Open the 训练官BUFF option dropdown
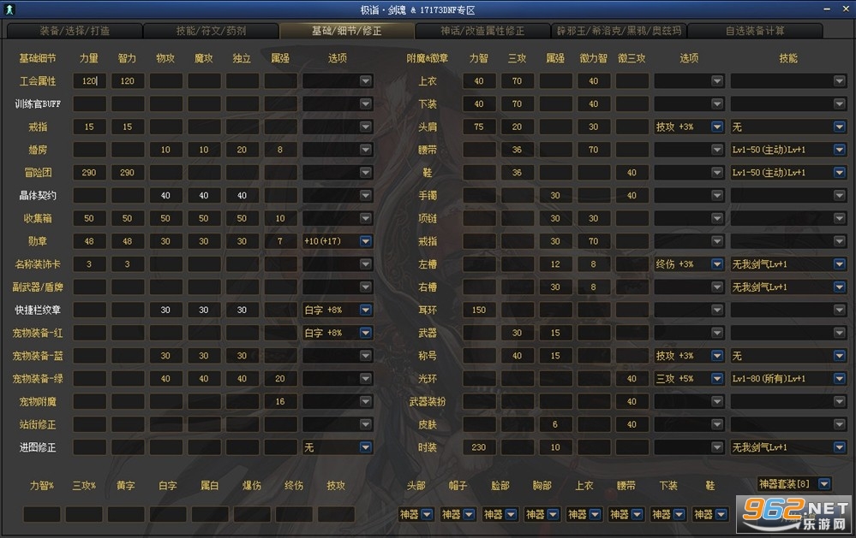 [x=366, y=104]
